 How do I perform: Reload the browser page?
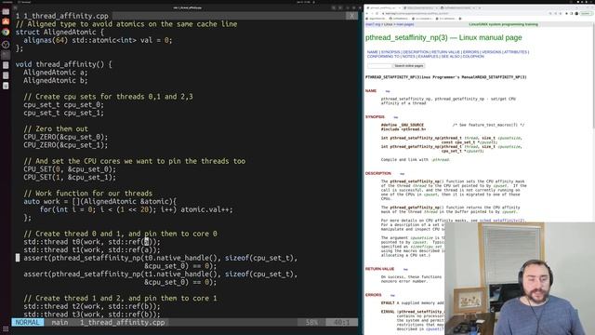377,13
